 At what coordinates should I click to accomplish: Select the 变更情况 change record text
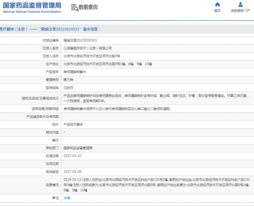coord(156,185)
